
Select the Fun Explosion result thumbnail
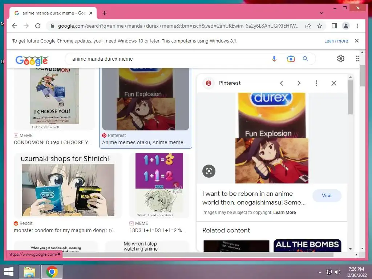[146, 99]
